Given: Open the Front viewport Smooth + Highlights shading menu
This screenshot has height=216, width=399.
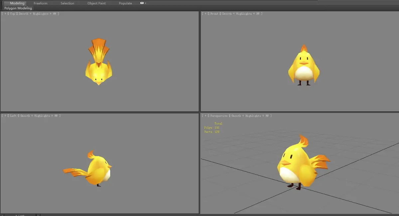Looking at the screenshot, I should (x=240, y=14).
